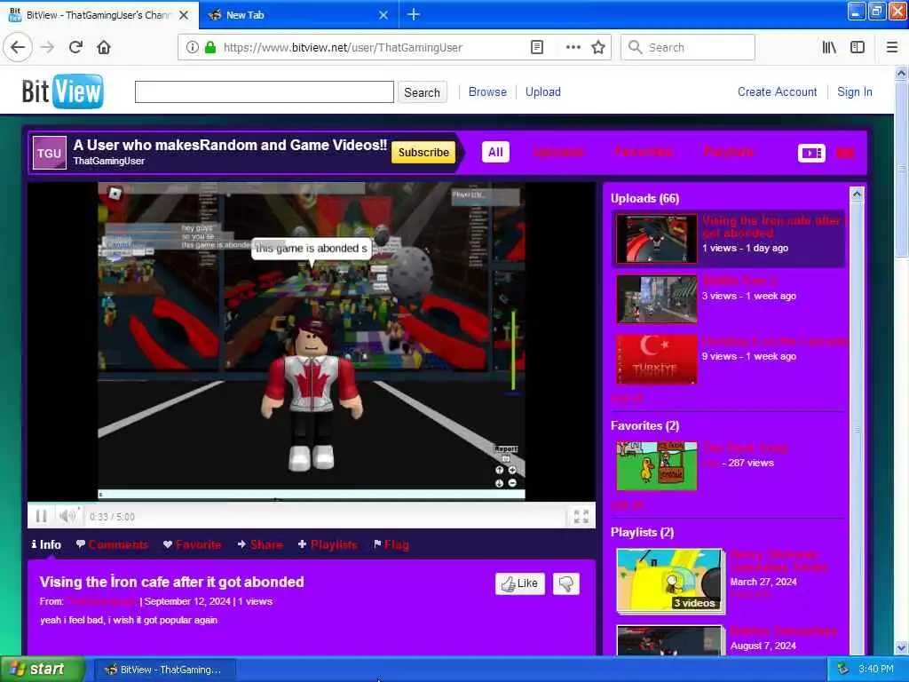Add video to Favorite
909x682 pixels.
[193, 544]
